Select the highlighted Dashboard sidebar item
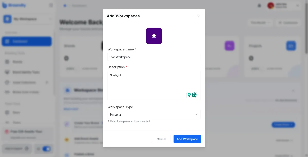 [x=27, y=41]
